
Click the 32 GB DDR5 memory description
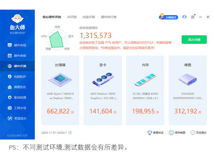coord(145,96)
